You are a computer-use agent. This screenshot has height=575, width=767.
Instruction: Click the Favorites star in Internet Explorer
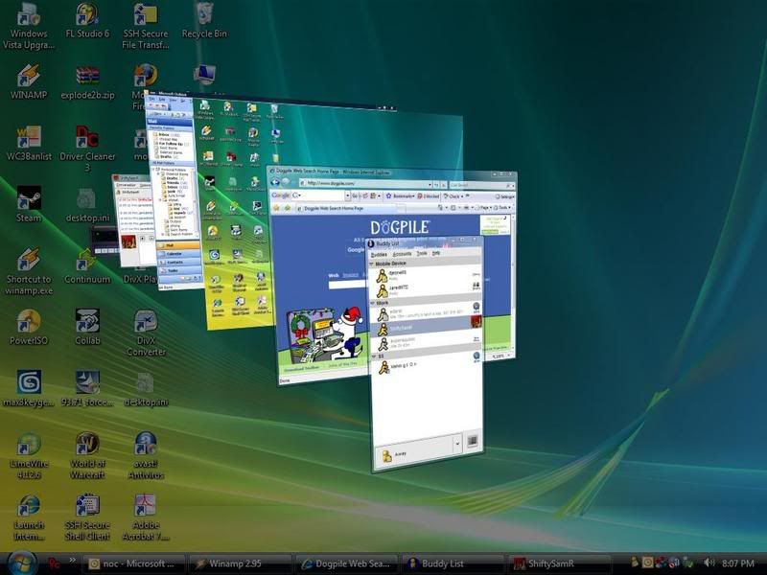pyautogui.click(x=276, y=207)
